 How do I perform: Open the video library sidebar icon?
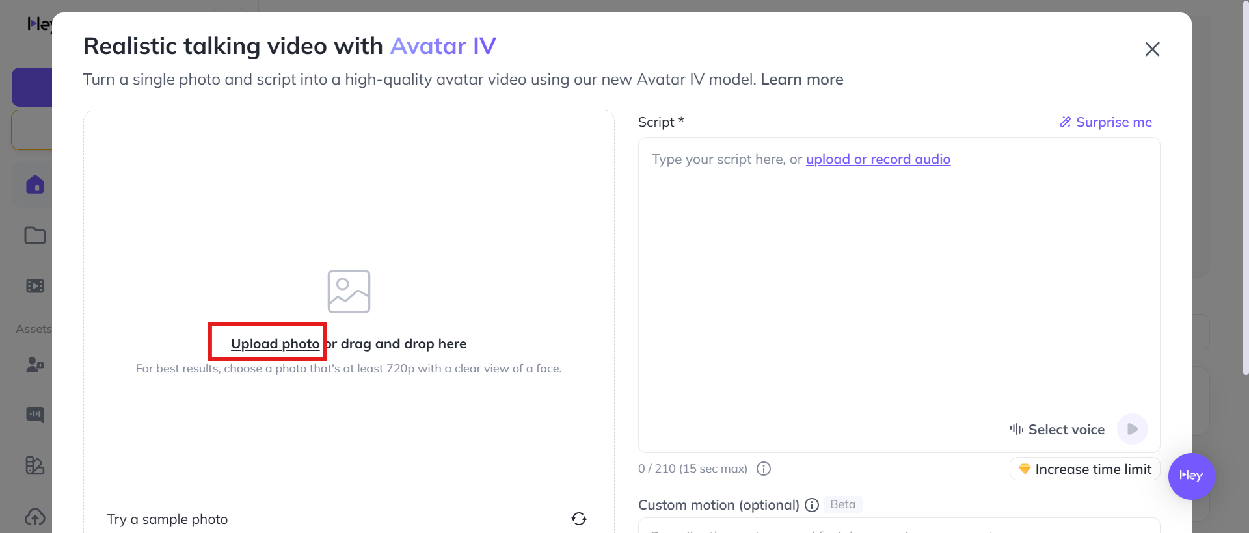pyautogui.click(x=35, y=286)
